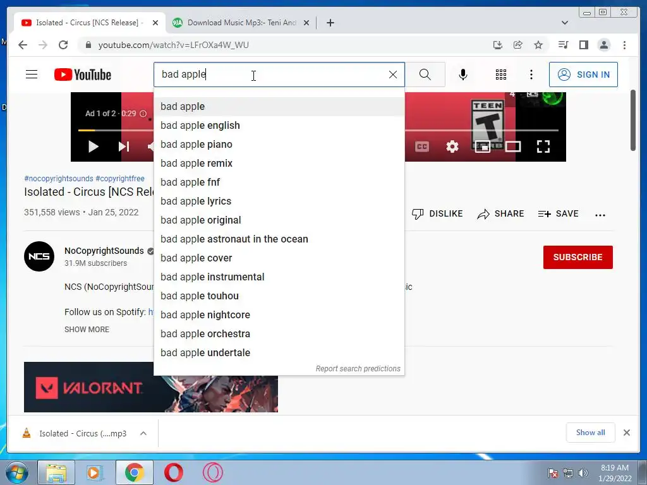This screenshot has width=647, height=485.
Task: Choose 'bad apple cover' suggestion
Action: coord(279,258)
